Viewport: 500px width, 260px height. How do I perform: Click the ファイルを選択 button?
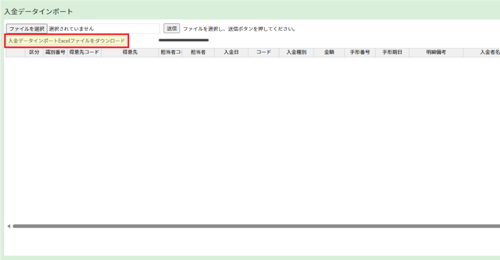point(27,29)
